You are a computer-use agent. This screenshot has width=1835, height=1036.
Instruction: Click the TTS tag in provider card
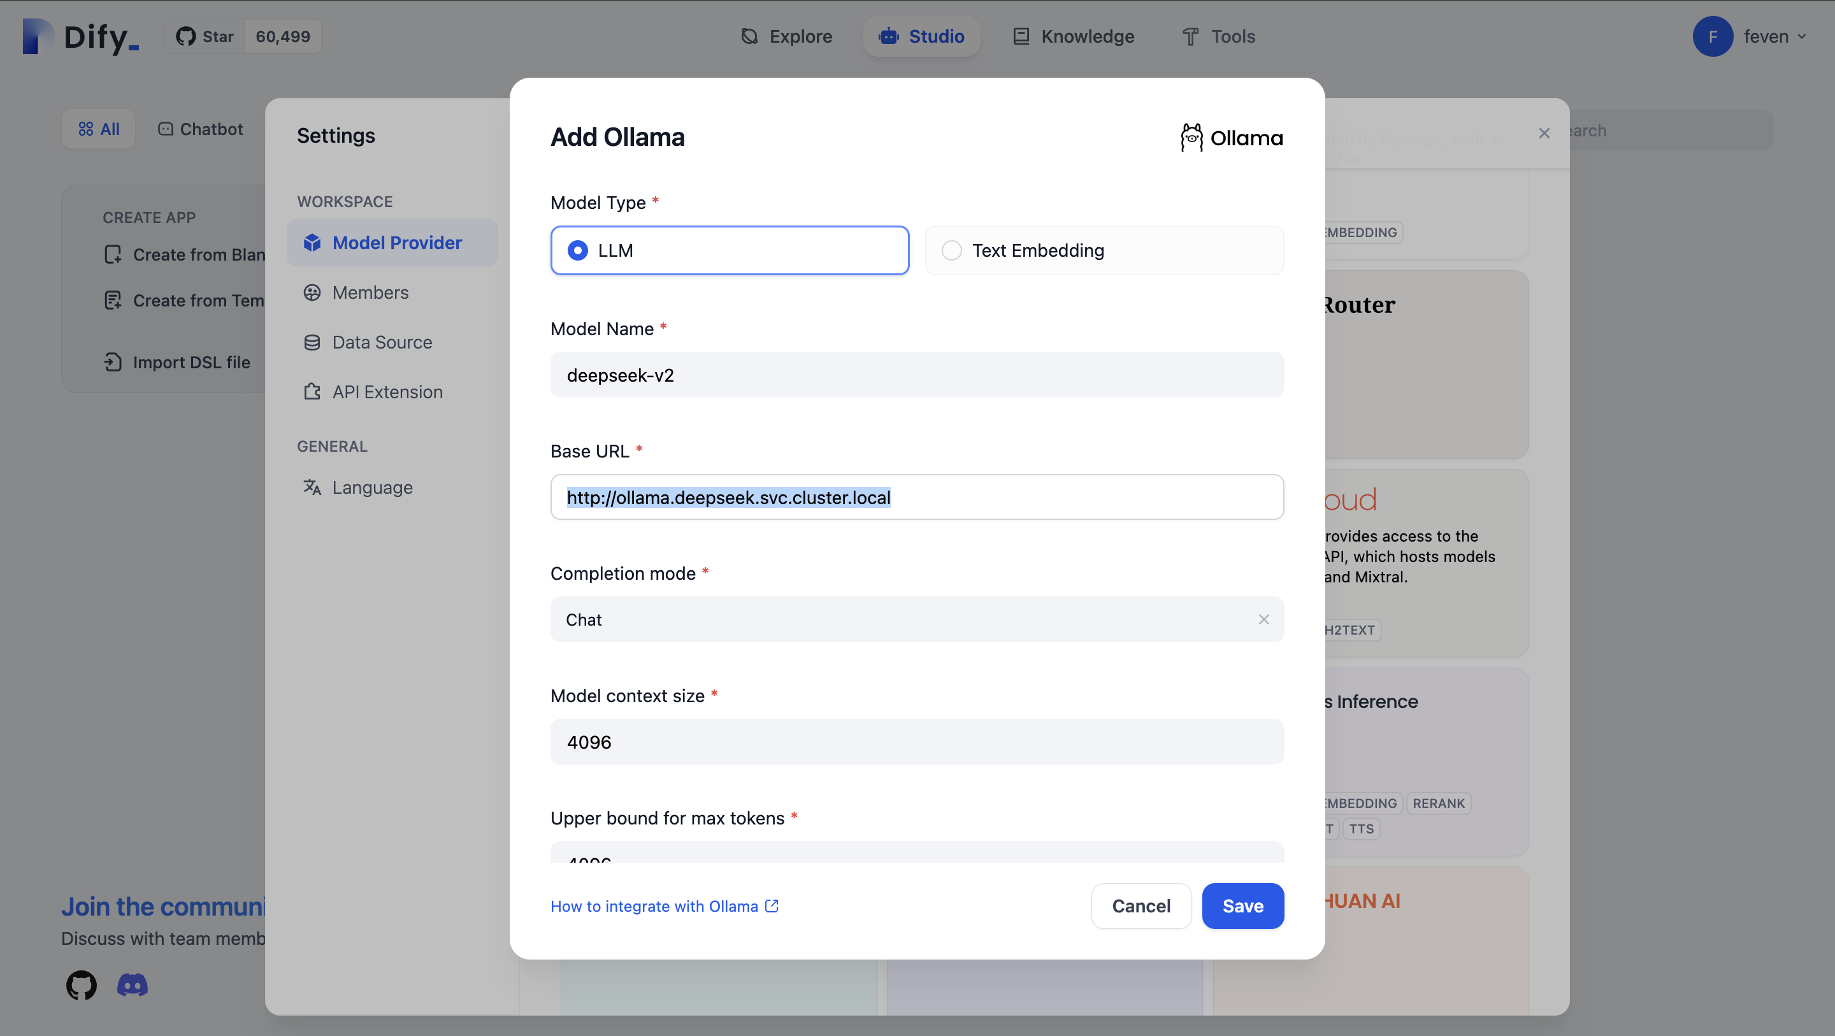click(x=1360, y=829)
